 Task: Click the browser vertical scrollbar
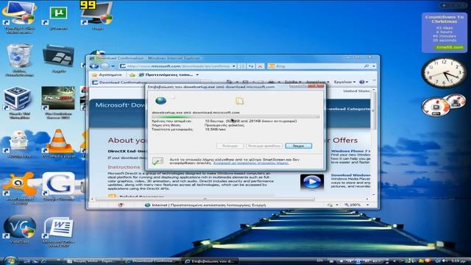(374, 142)
